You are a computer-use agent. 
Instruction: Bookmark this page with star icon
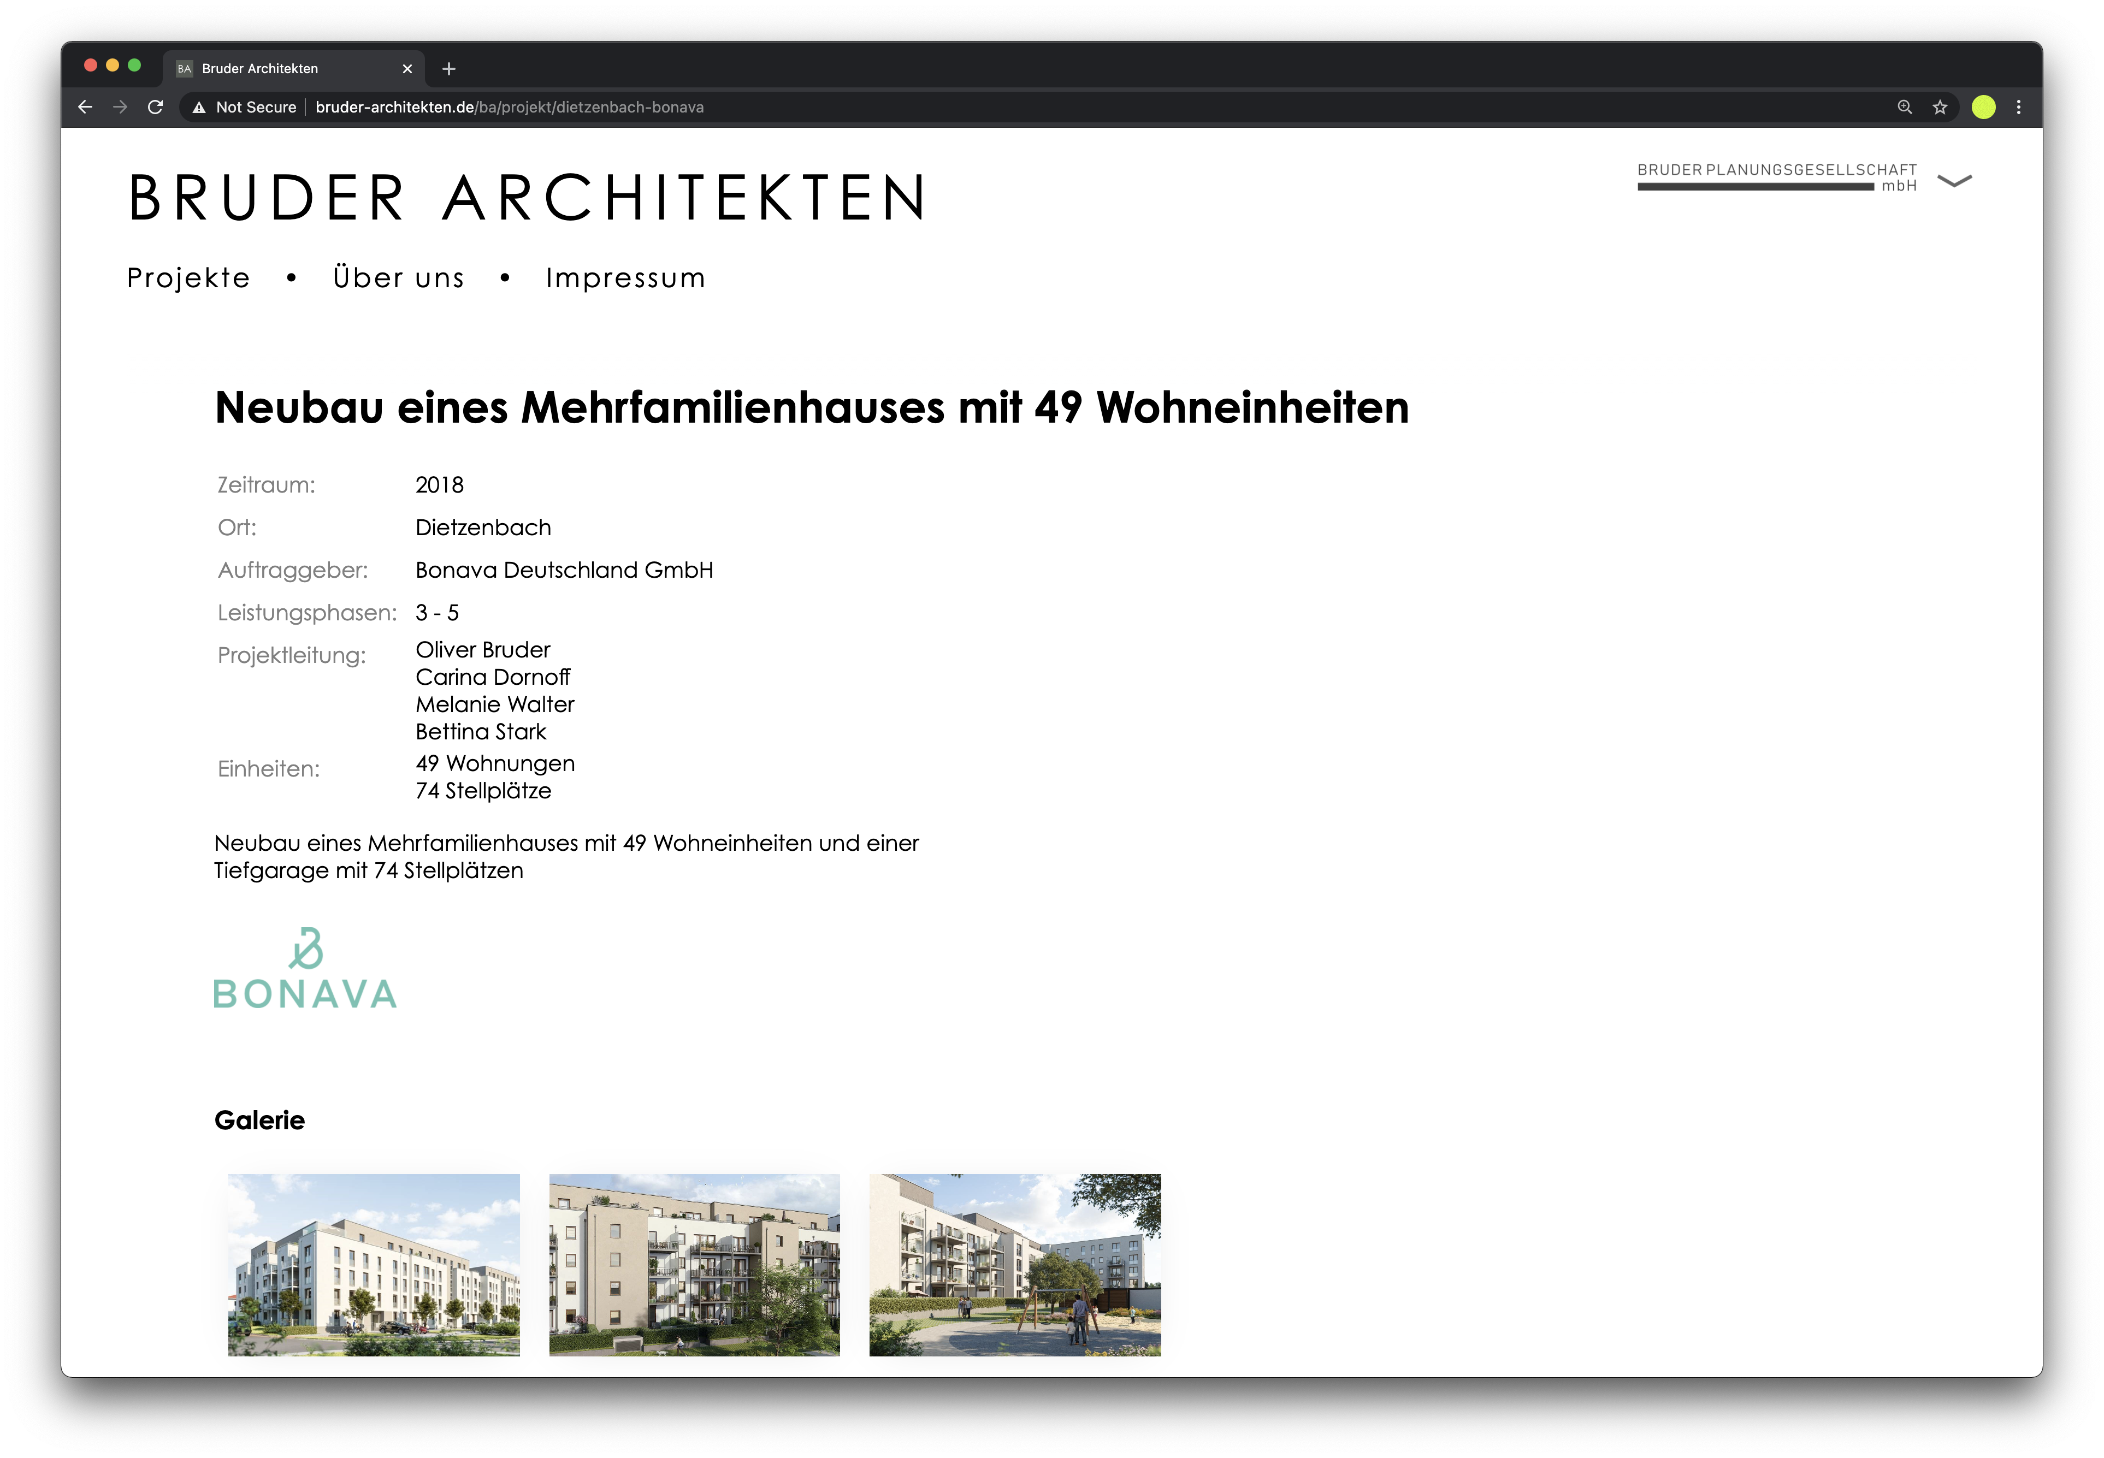tap(1941, 107)
